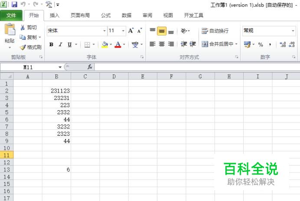Click 合并后居中 (Merge & Center) button

click(x=218, y=44)
